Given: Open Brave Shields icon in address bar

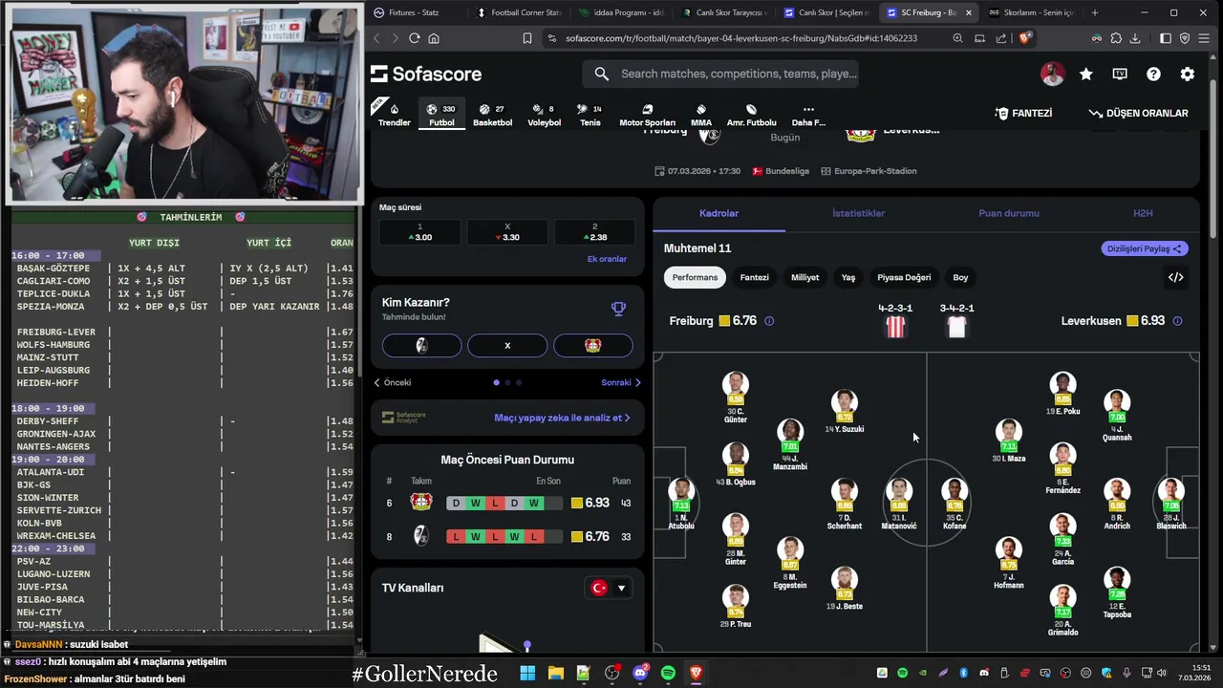Looking at the screenshot, I should [1024, 38].
